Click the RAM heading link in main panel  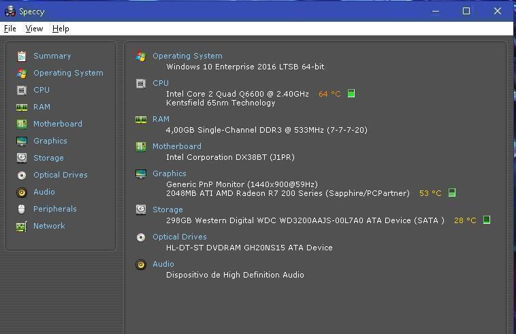(161, 119)
